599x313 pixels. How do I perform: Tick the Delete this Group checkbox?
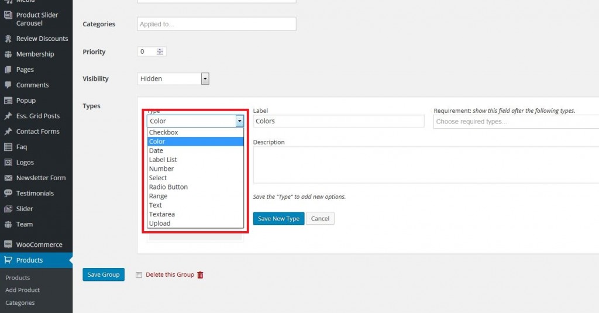139,275
